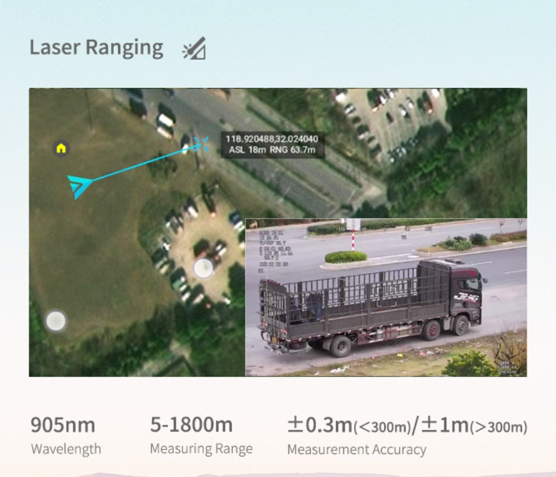Click the cyan drone position arrow

[x=80, y=186]
